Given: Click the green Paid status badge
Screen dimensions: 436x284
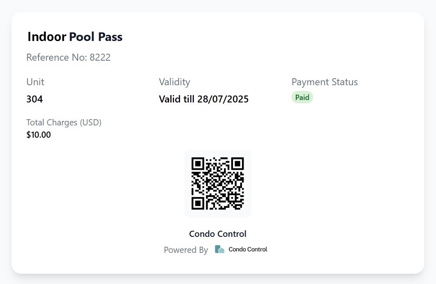Looking at the screenshot, I should [x=302, y=98].
